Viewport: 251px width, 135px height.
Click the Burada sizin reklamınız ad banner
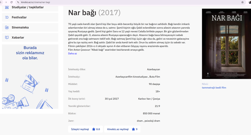pos(30,76)
